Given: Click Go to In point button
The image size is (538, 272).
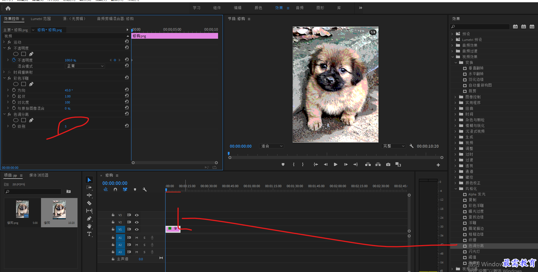Looking at the screenshot, I should [x=316, y=165].
